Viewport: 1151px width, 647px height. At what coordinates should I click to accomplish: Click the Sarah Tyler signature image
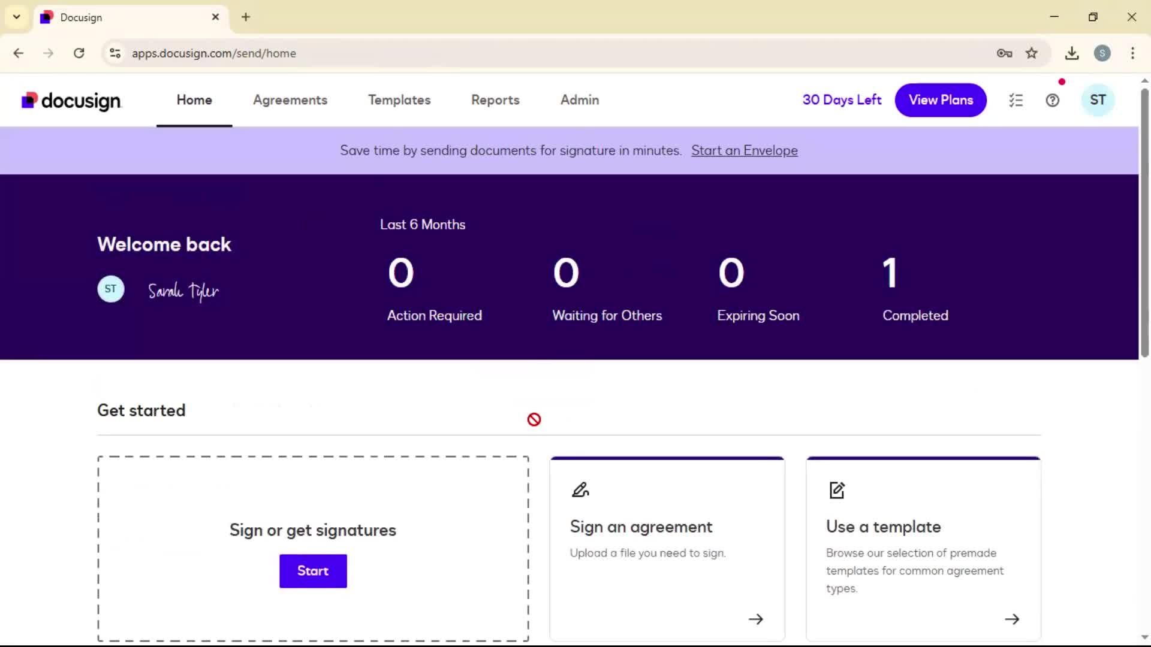pyautogui.click(x=183, y=291)
